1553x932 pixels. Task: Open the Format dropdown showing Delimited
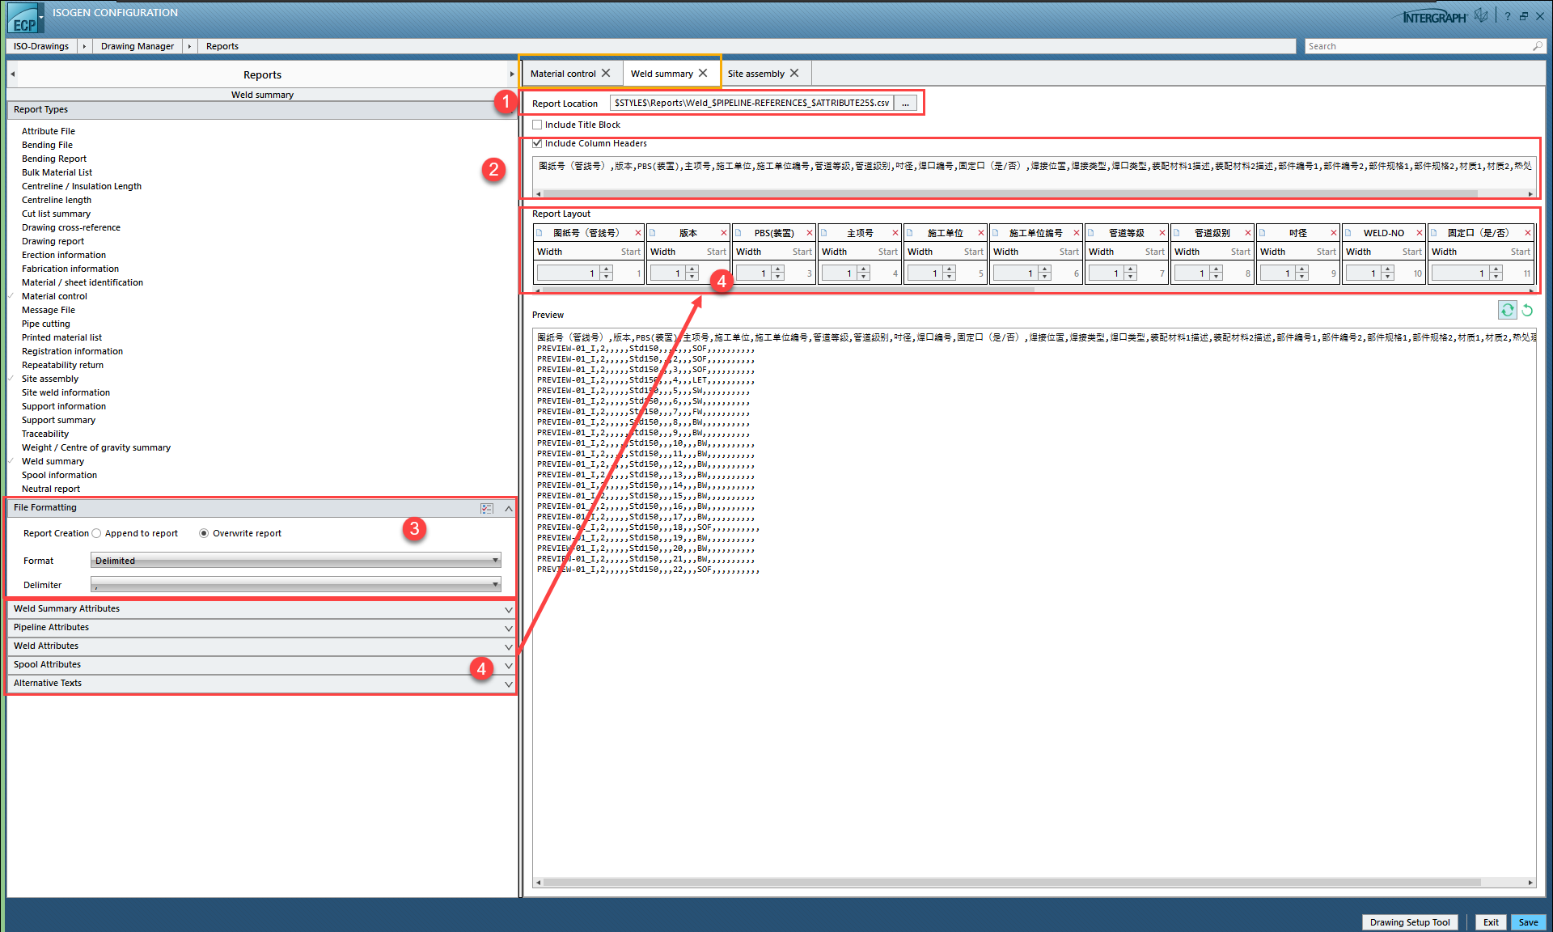[x=296, y=560]
